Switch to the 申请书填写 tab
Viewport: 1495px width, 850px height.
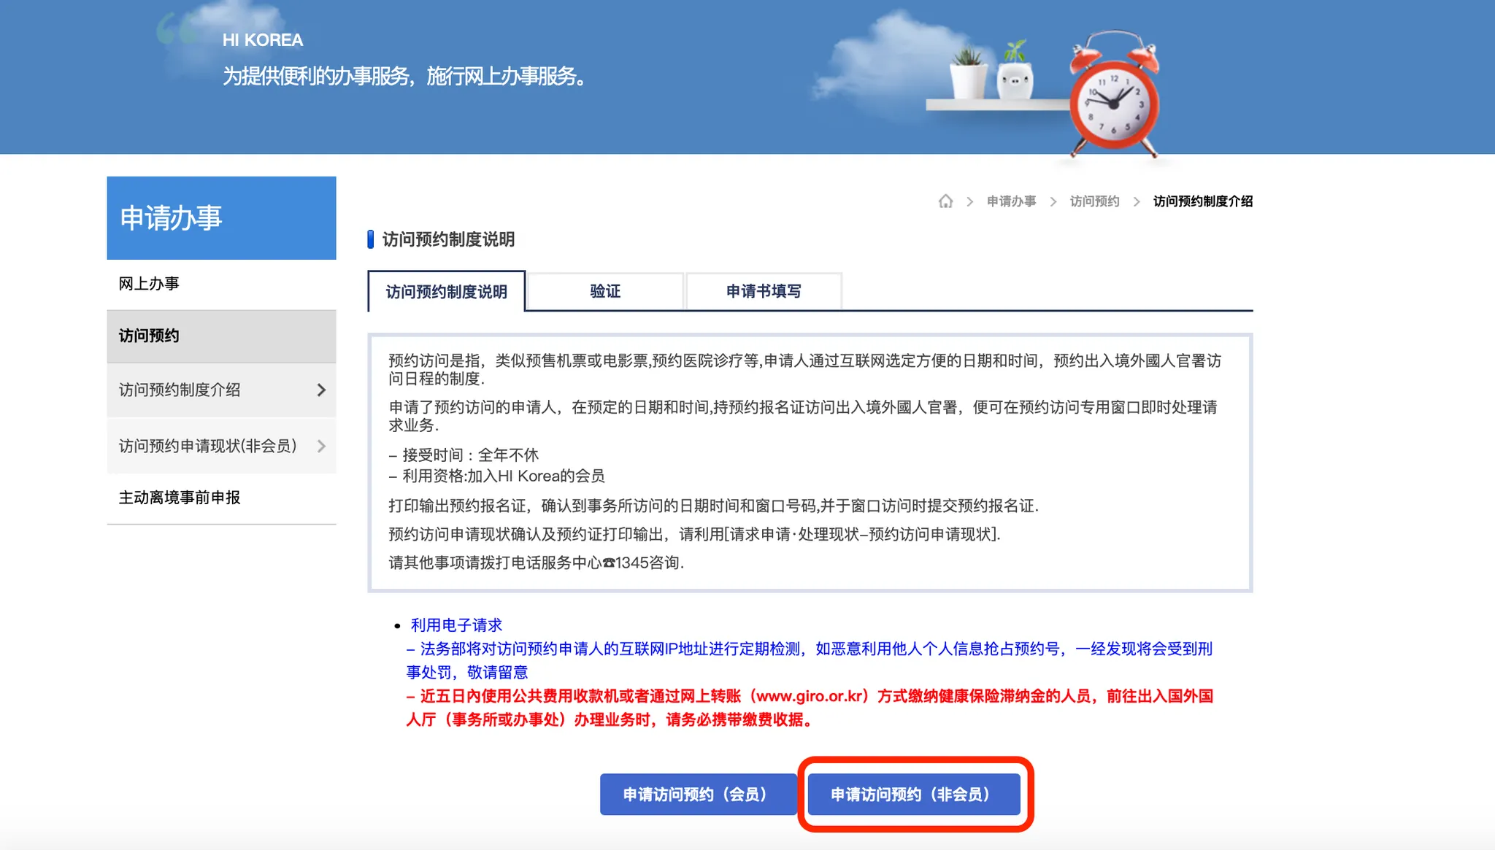[763, 292]
